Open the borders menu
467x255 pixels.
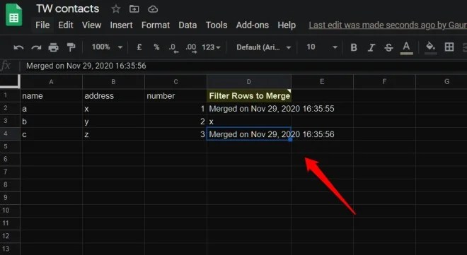(449, 47)
